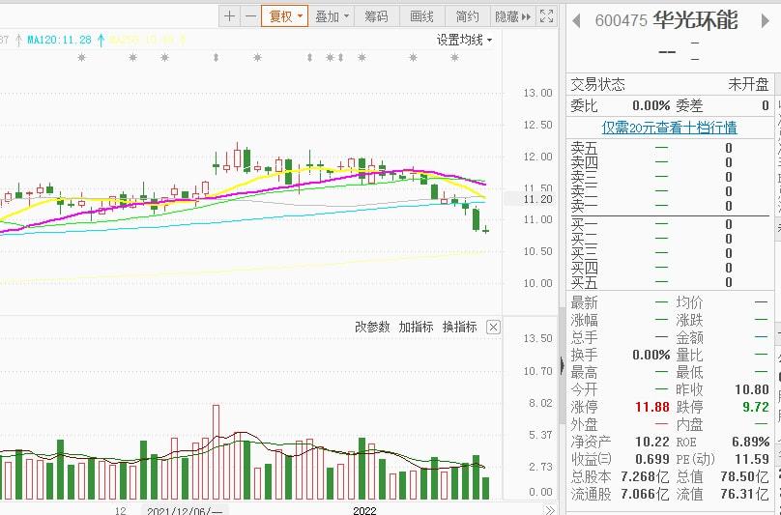
Task: Click the fullscreen expand chart icon
Action: 547,16
